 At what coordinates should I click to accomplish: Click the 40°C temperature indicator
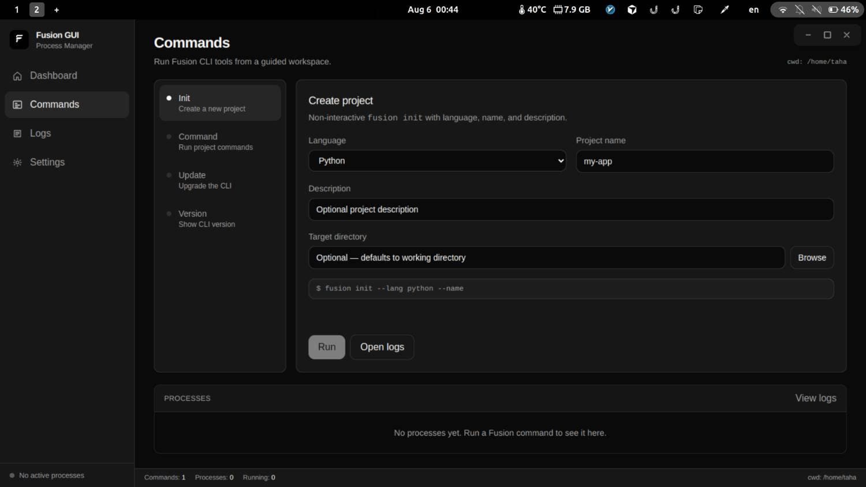(x=532, y=10)
